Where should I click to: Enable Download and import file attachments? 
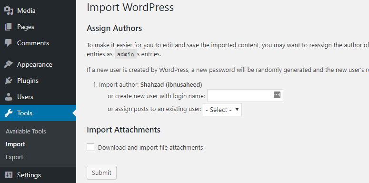click(x=90, y=147)
